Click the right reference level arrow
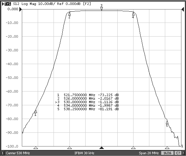The image size is (186, 156). [182, 9]
